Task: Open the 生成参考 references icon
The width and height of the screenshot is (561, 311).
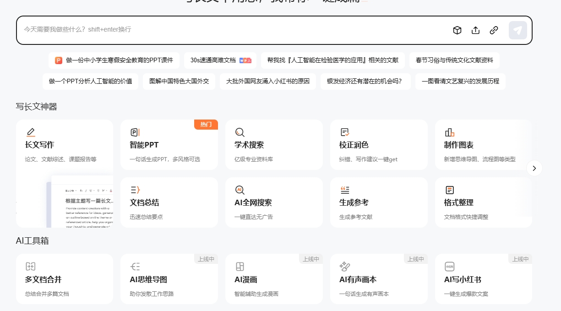Action: coord(345,190)
